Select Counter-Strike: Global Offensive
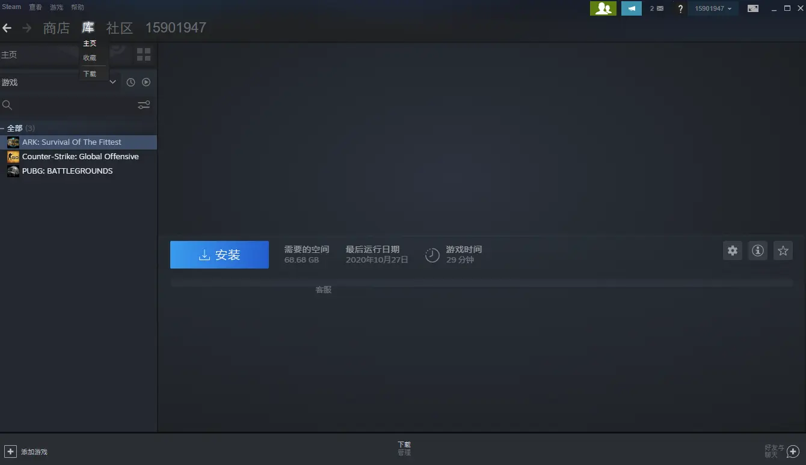 (x=78, y=157)
